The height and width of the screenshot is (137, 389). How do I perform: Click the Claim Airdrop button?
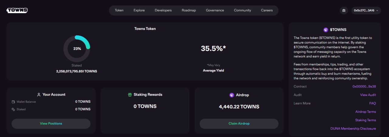pyautogui.click(x=239, y=124)
